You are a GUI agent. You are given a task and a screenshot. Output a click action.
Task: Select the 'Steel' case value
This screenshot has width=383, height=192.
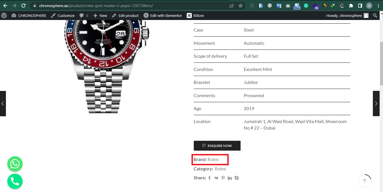click(249, 30)
